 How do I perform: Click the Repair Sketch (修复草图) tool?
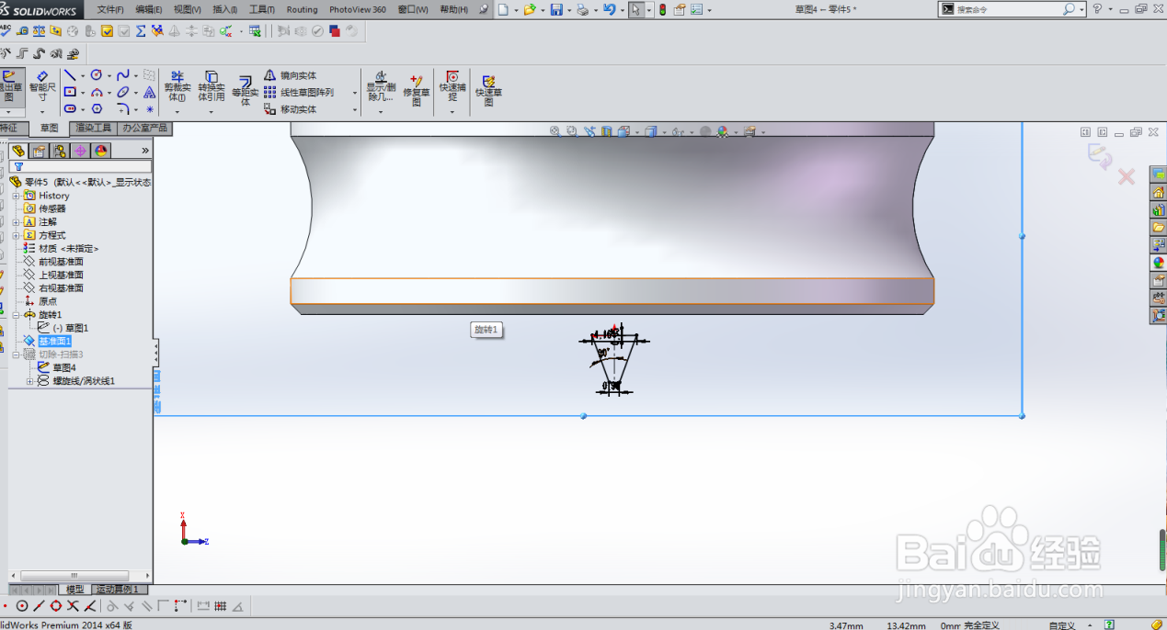point(416,86)
